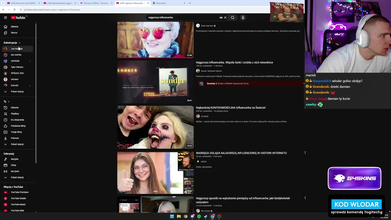Expand subscriptions with Pokaż więcej
Viewport: 391px width, 220px height.
coord(17,91)
